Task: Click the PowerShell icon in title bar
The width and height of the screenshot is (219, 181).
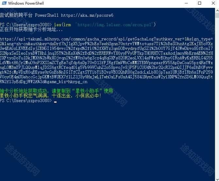Action: coord(4,3)
